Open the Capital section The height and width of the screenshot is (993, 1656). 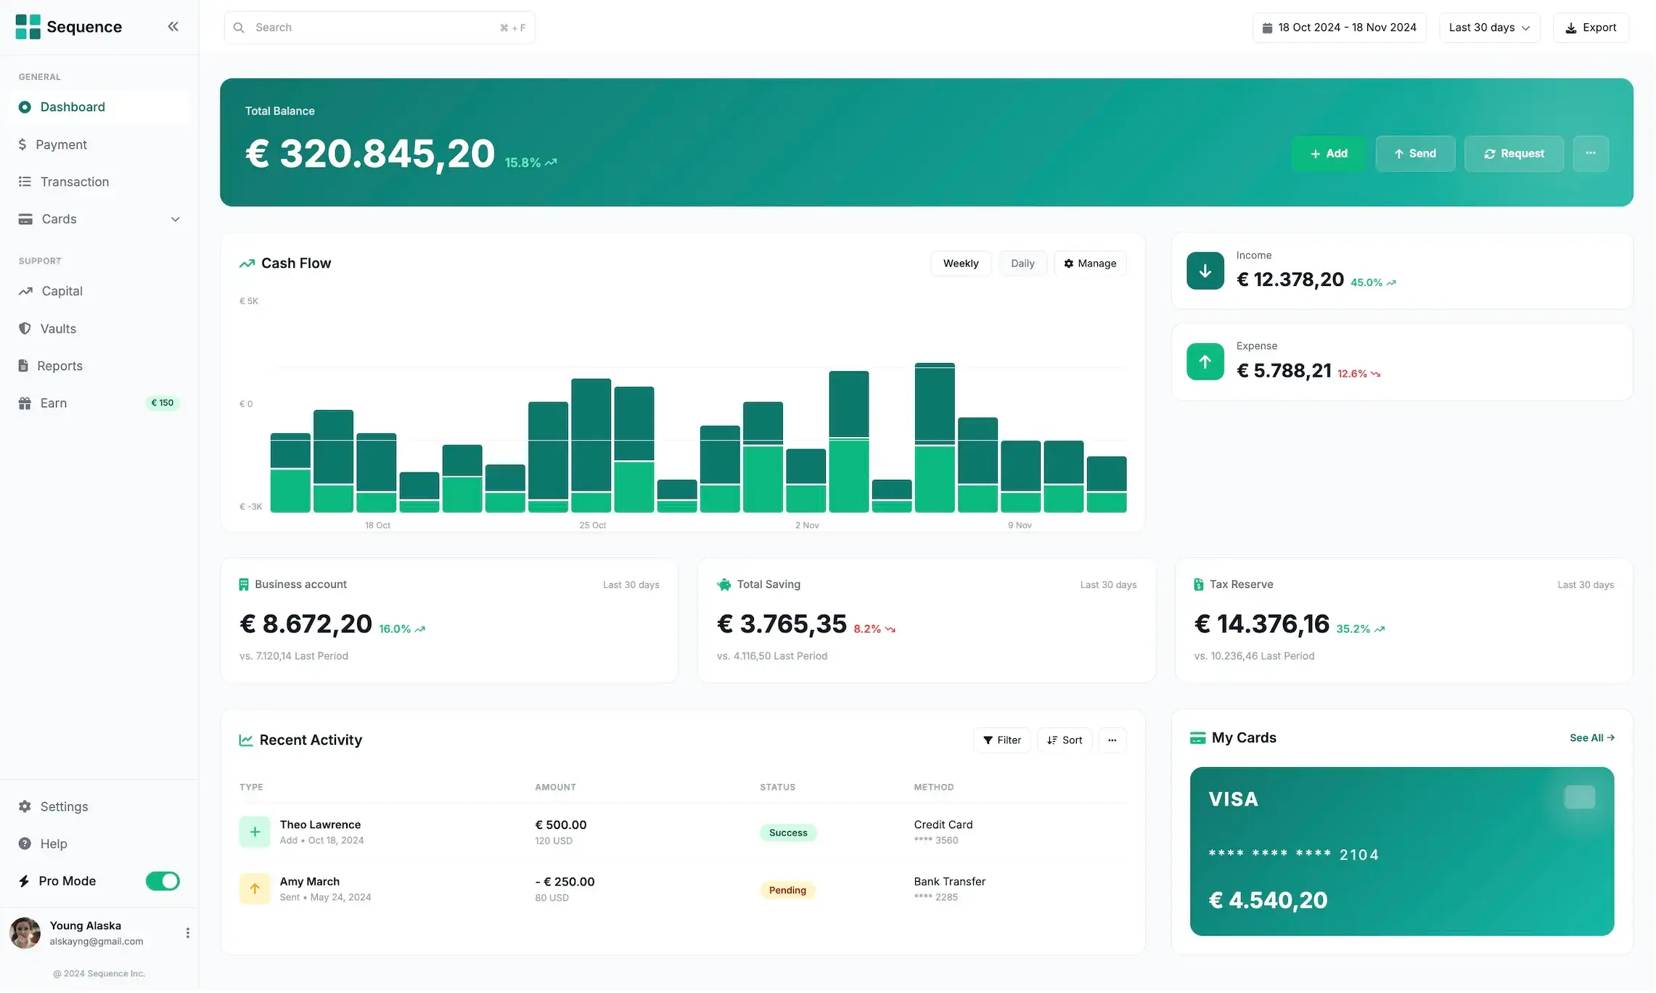[x=61, y=291]
